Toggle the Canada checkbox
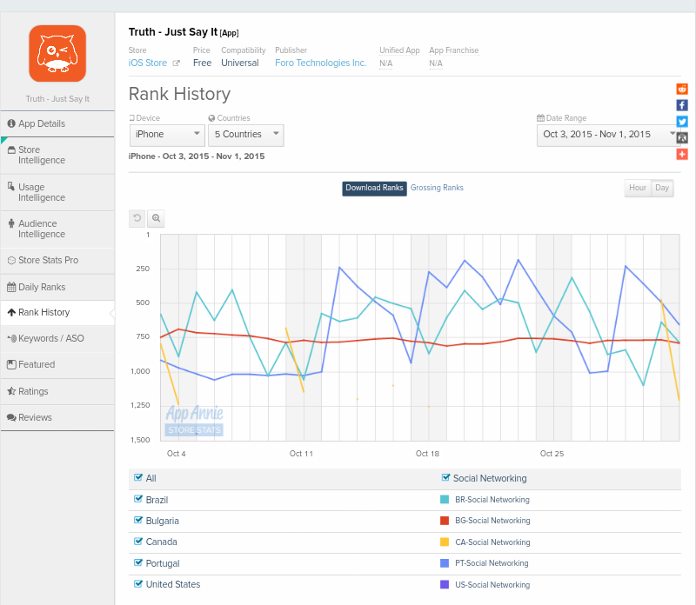This screenshot has height=605, width=696. 138,542
